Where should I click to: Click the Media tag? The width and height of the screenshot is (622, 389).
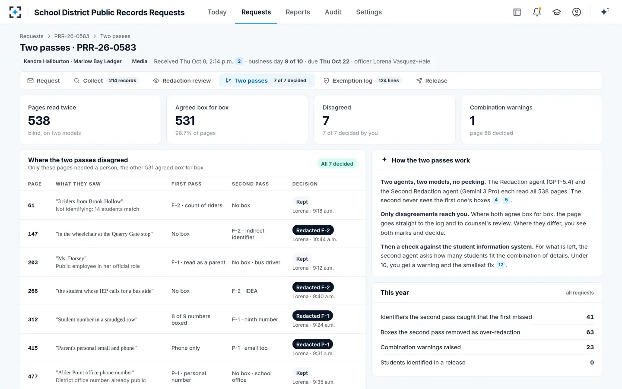point(140,61)
